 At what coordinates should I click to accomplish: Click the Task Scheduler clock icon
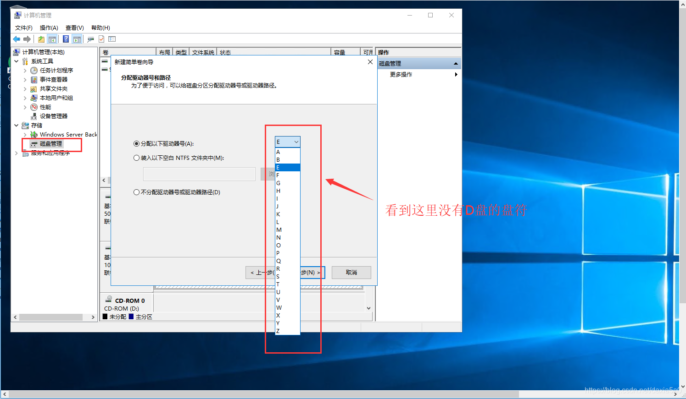[x=34, y=71]
